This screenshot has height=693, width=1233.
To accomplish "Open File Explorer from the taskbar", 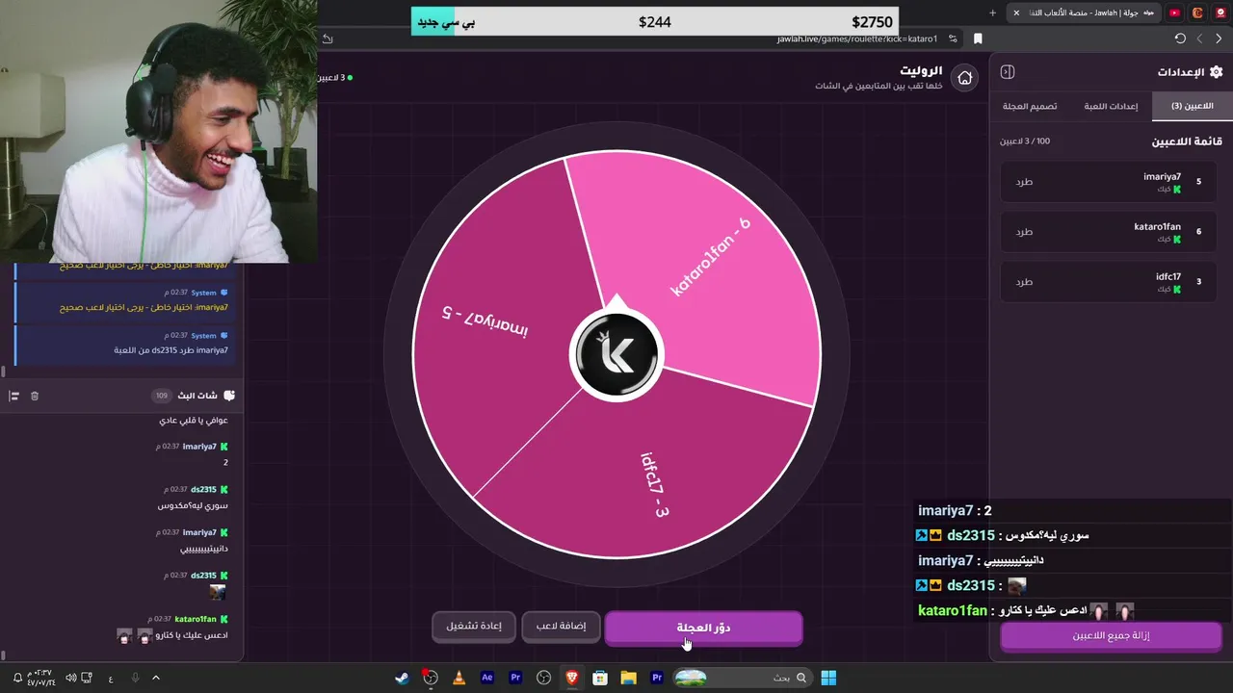I will tap(629, 678).
